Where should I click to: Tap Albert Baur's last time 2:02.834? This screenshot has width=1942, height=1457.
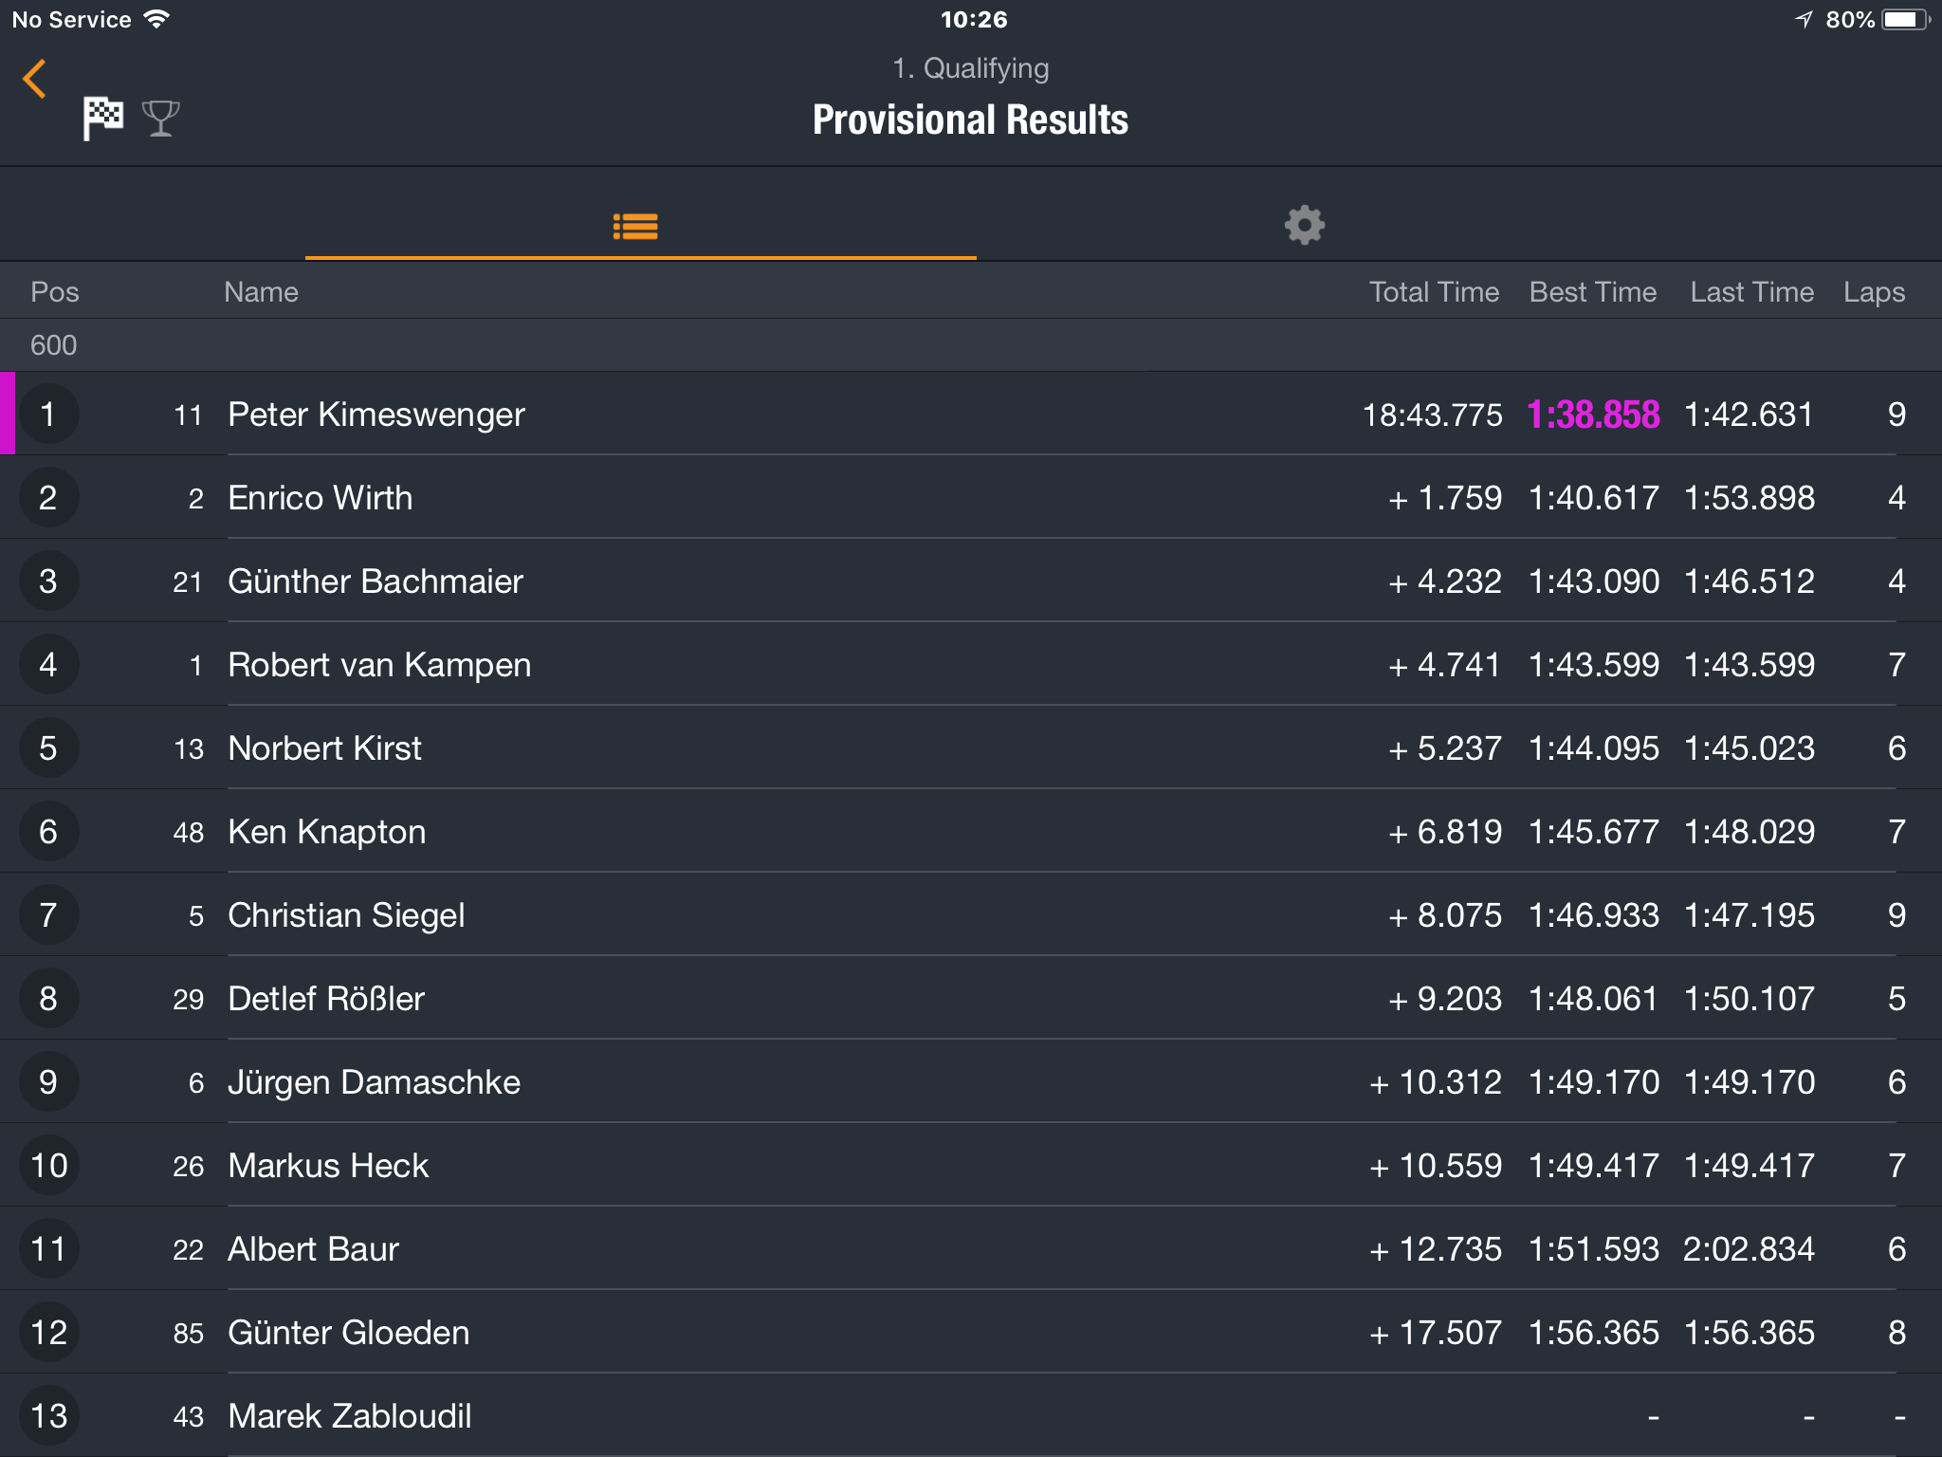[1749, 1249]
